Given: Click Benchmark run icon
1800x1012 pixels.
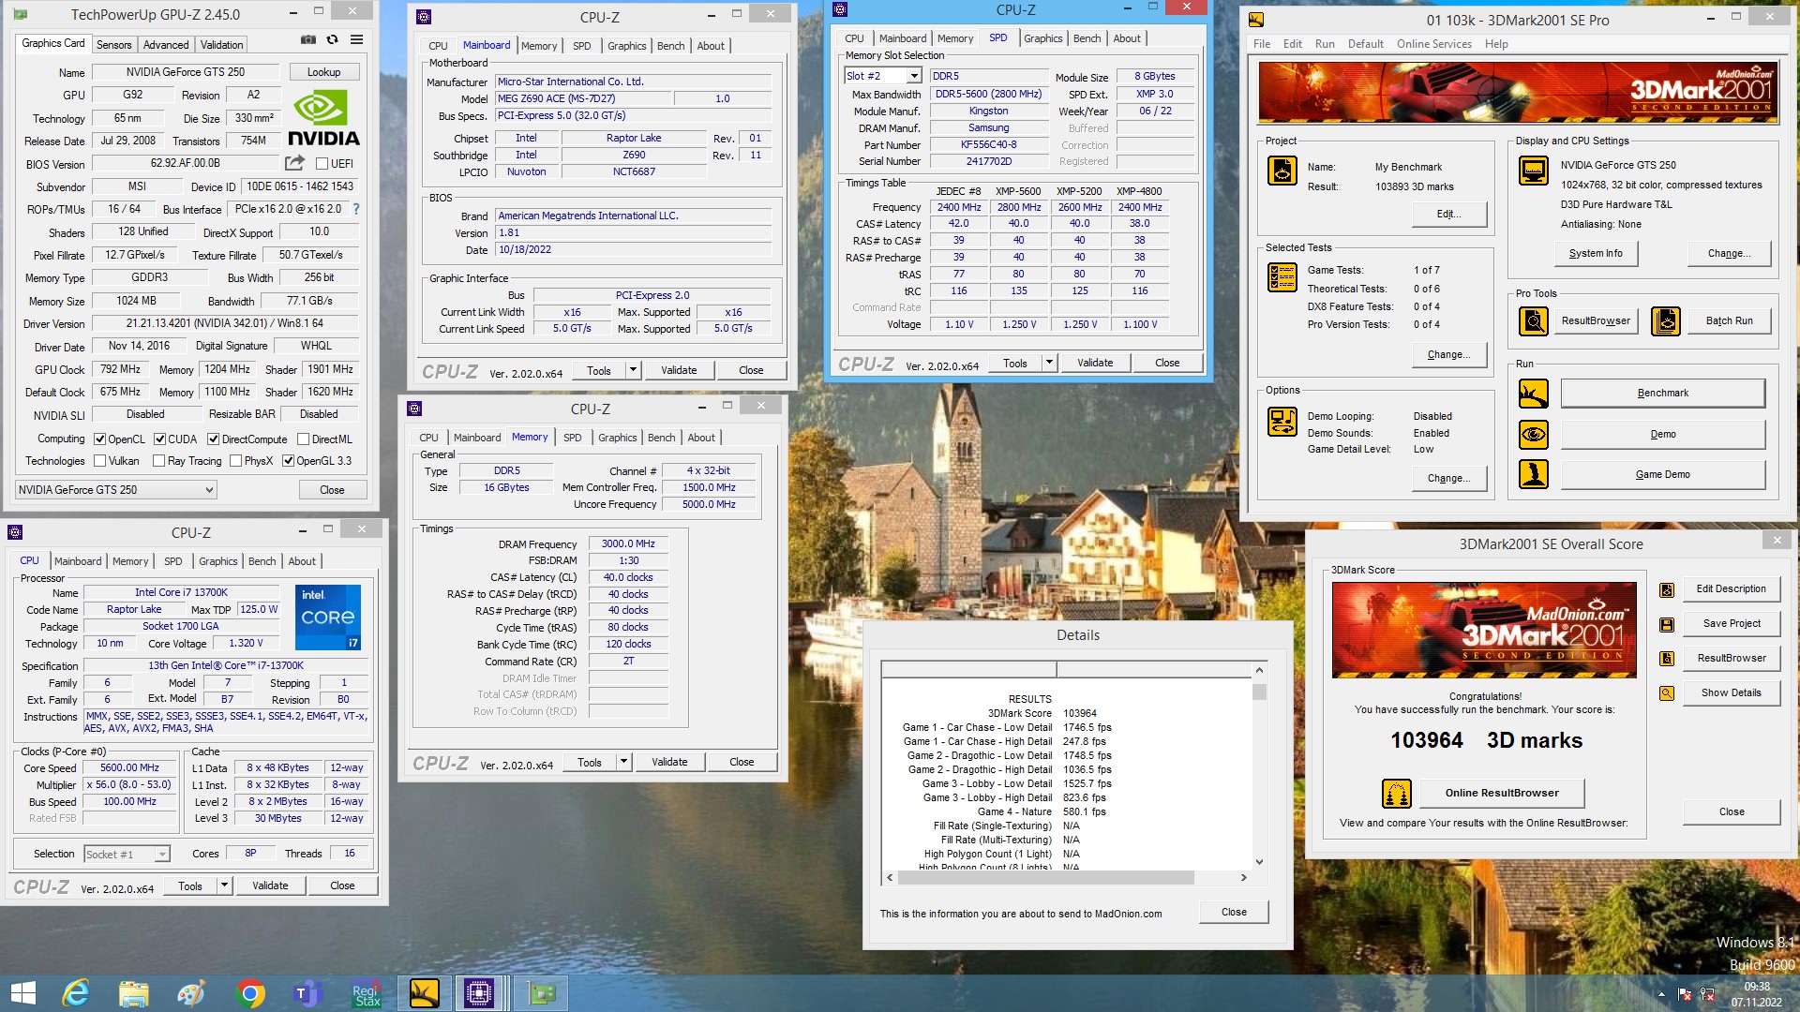Looking at the screenshot, I should [1534, 394].
